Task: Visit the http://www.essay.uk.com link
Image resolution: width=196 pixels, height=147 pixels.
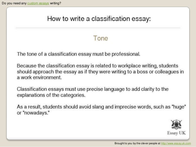Action: point(176,143)
